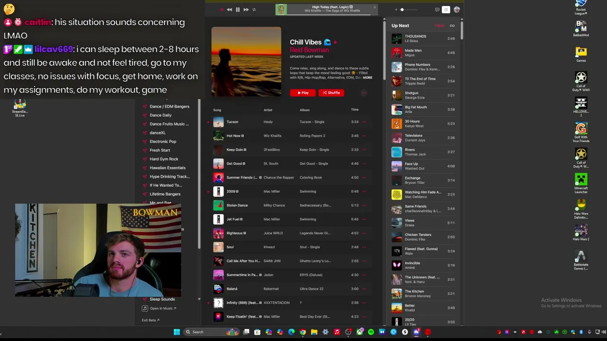Open more options for Stolen Dance track

(x=364, y=205)
